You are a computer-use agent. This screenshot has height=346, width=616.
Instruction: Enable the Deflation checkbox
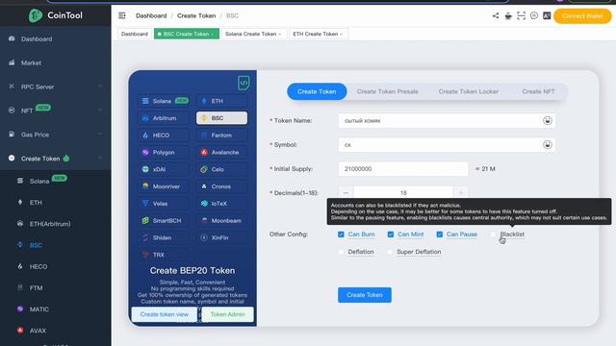pyautogui.click(x=341, y=252)
